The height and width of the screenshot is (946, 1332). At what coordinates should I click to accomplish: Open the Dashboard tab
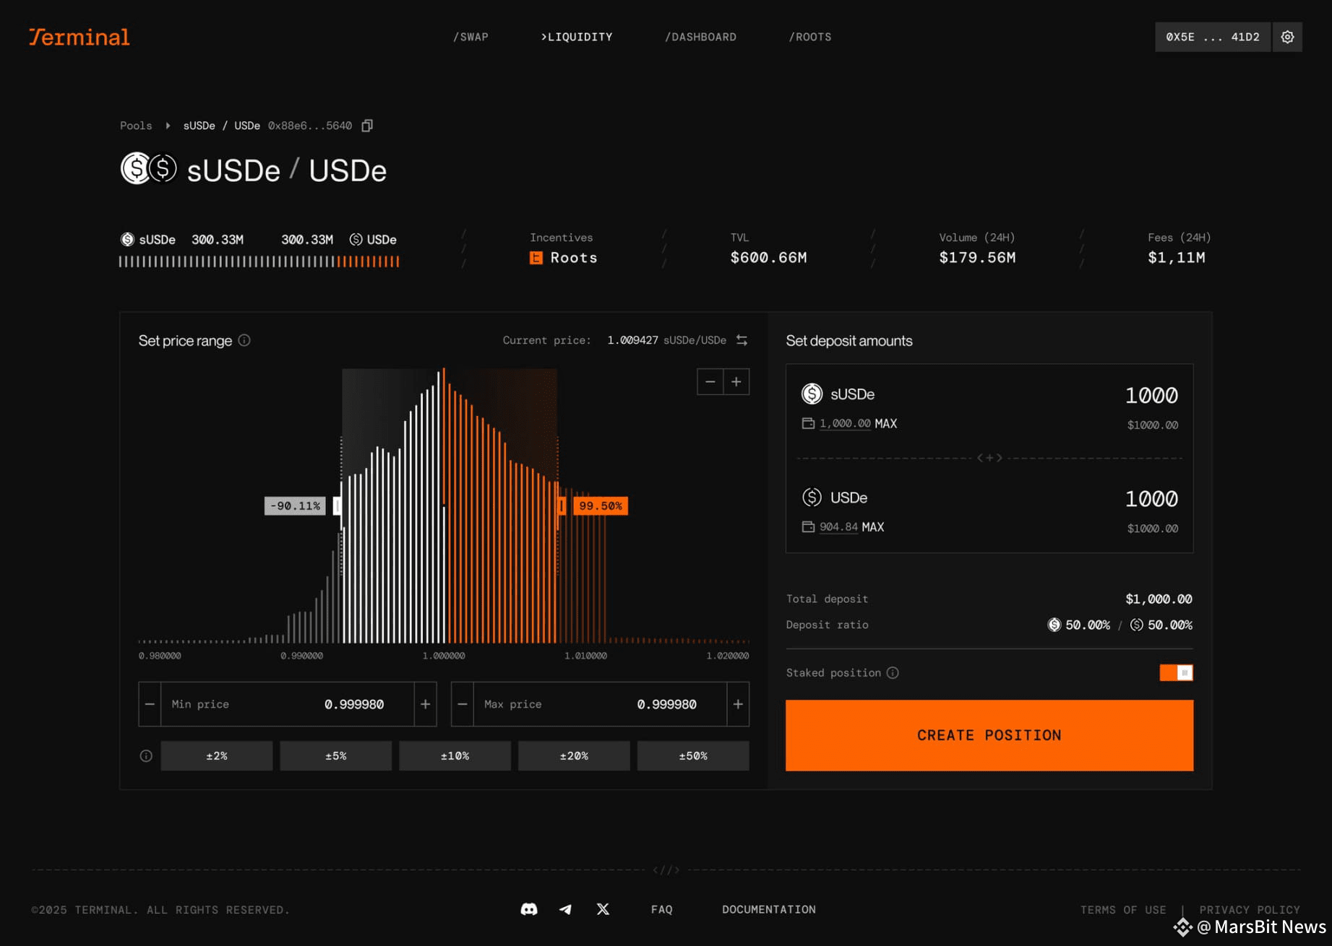(x=700, y=37)
